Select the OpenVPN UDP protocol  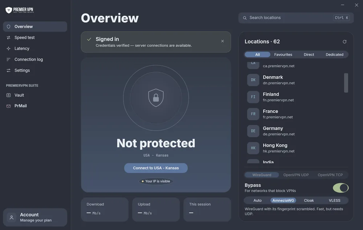(x=296, y=175)
